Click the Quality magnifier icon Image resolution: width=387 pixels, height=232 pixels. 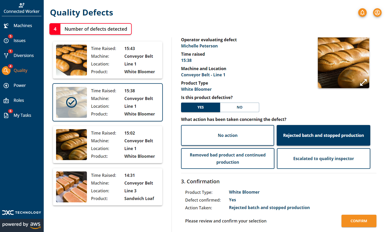pos(6,70)
